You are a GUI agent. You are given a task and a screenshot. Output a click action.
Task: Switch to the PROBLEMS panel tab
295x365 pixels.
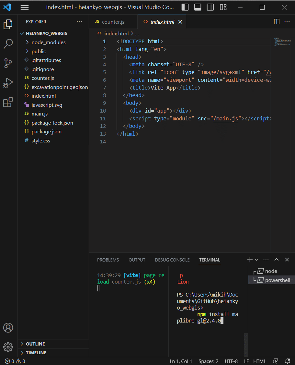coord(108,260)
